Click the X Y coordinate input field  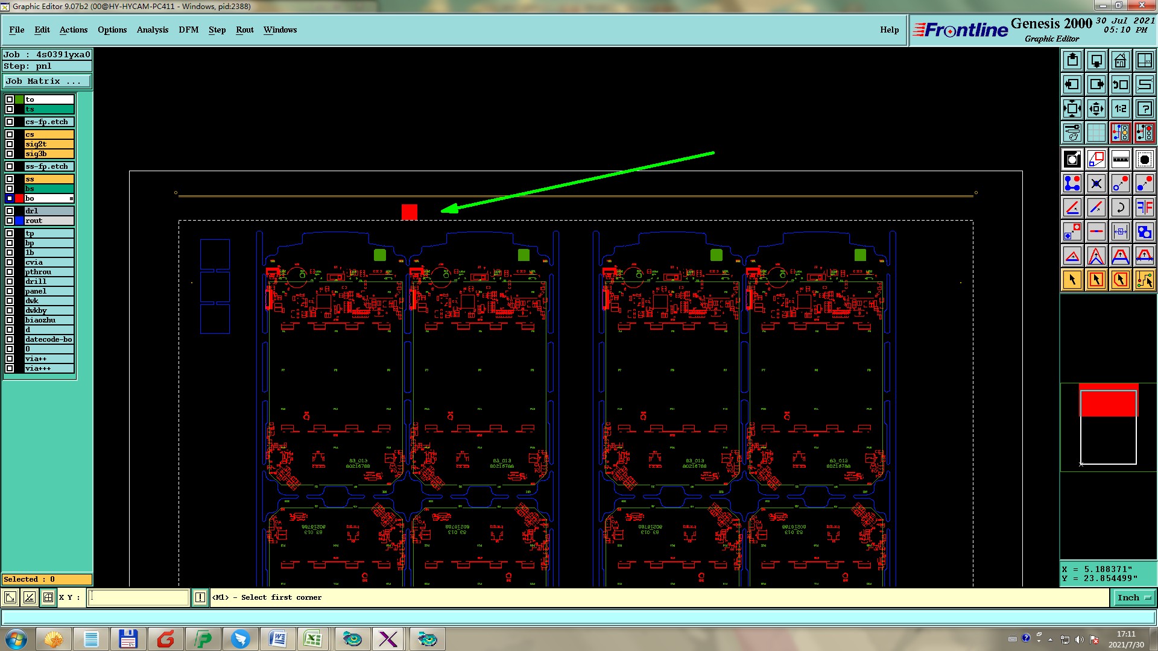pyautogui.click(x=139, y=597)
